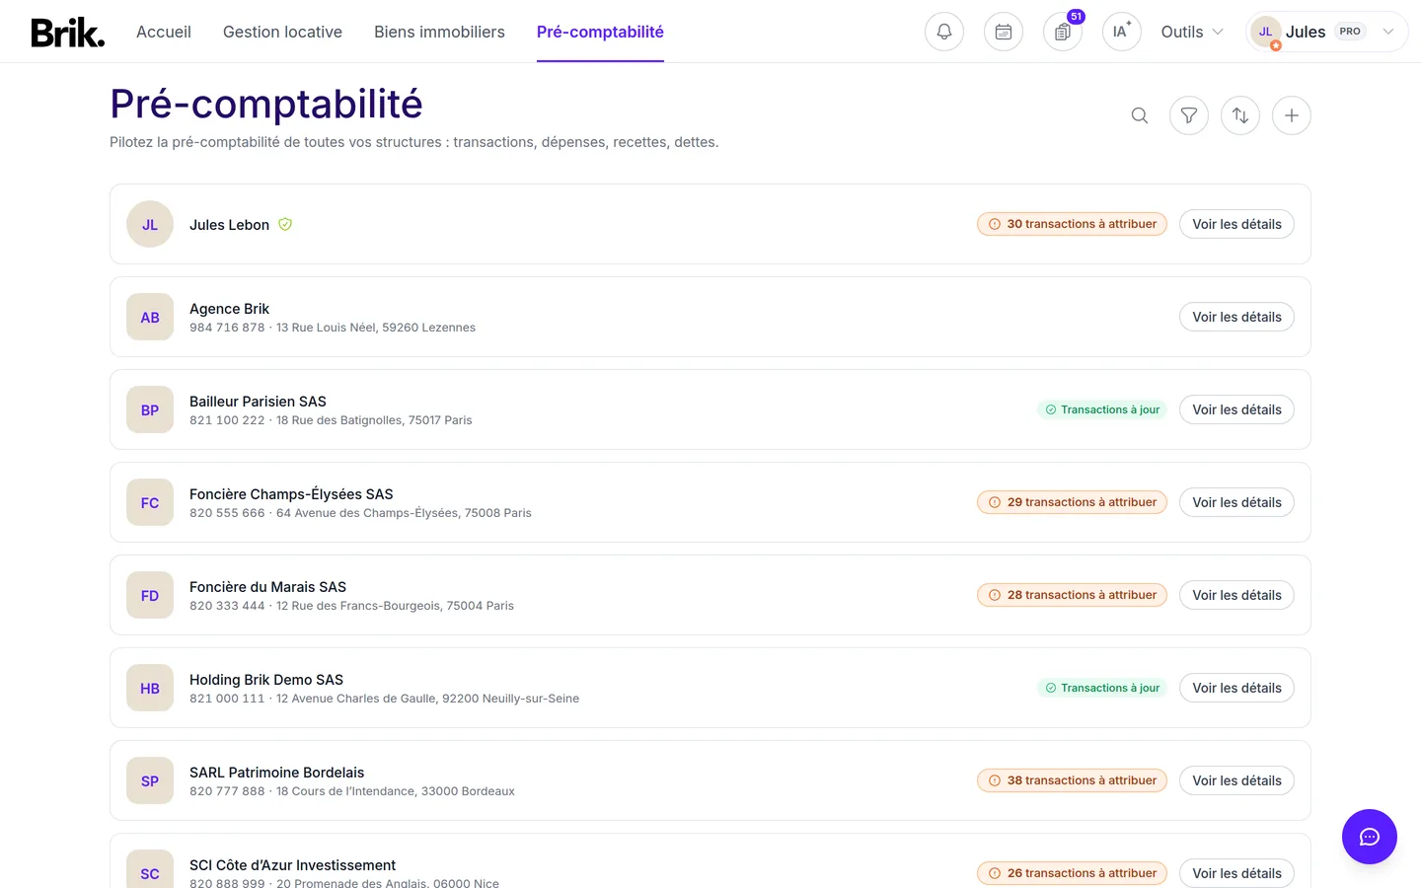This screenshot has width=1421, height=888.
Task: Click the BP avatar of Bailleur Parisien
Action: pyautogui.click(x=150, y=409)
